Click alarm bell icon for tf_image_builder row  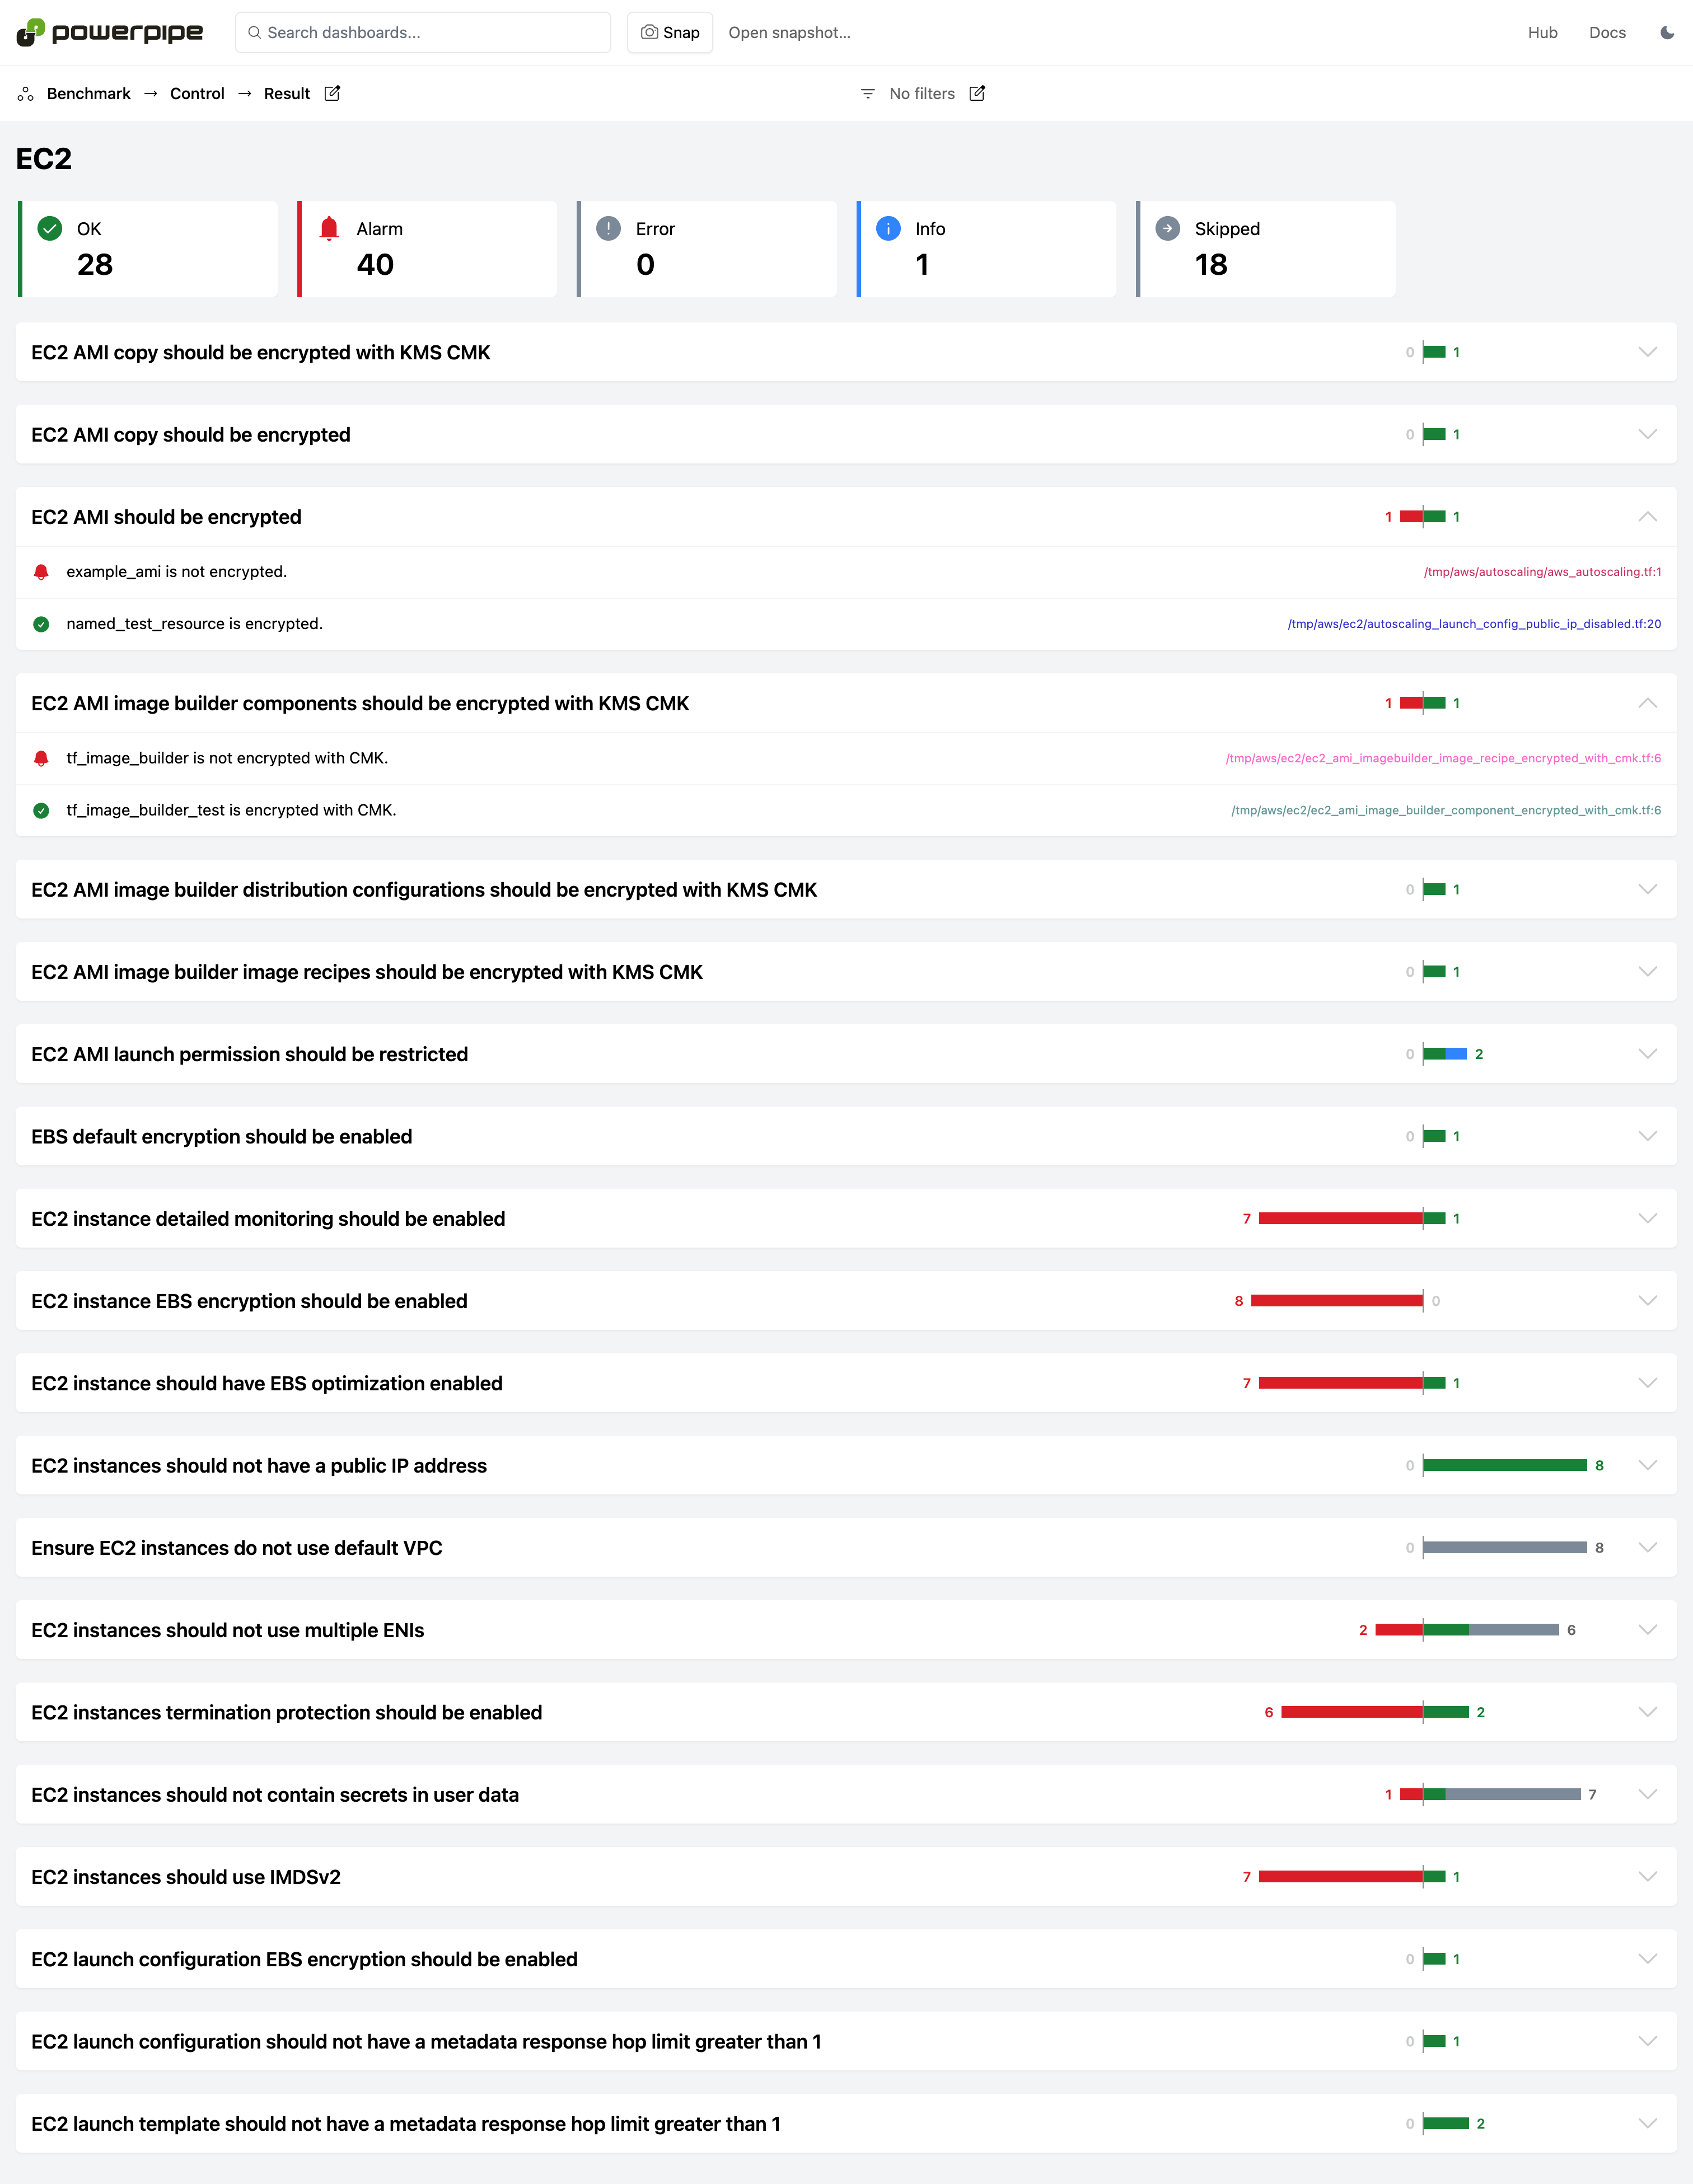41,758
